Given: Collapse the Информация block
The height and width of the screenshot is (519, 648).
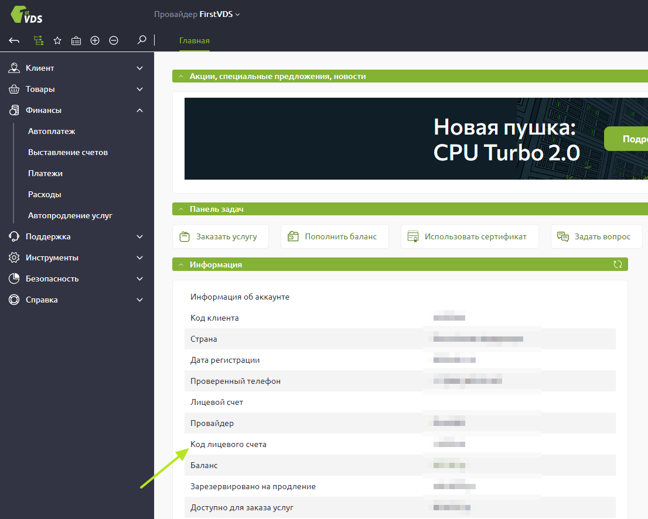Looking at the screenshot, I should pyautogui.click(x=181, y=264).
